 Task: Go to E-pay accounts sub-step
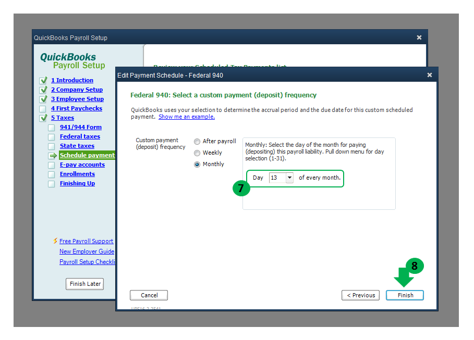82,165
